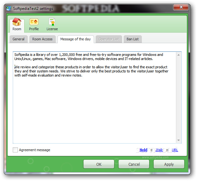Viewport: 197px width, 181px height.
Task: Discard changes with Cancel button
Action: point(134,164)
